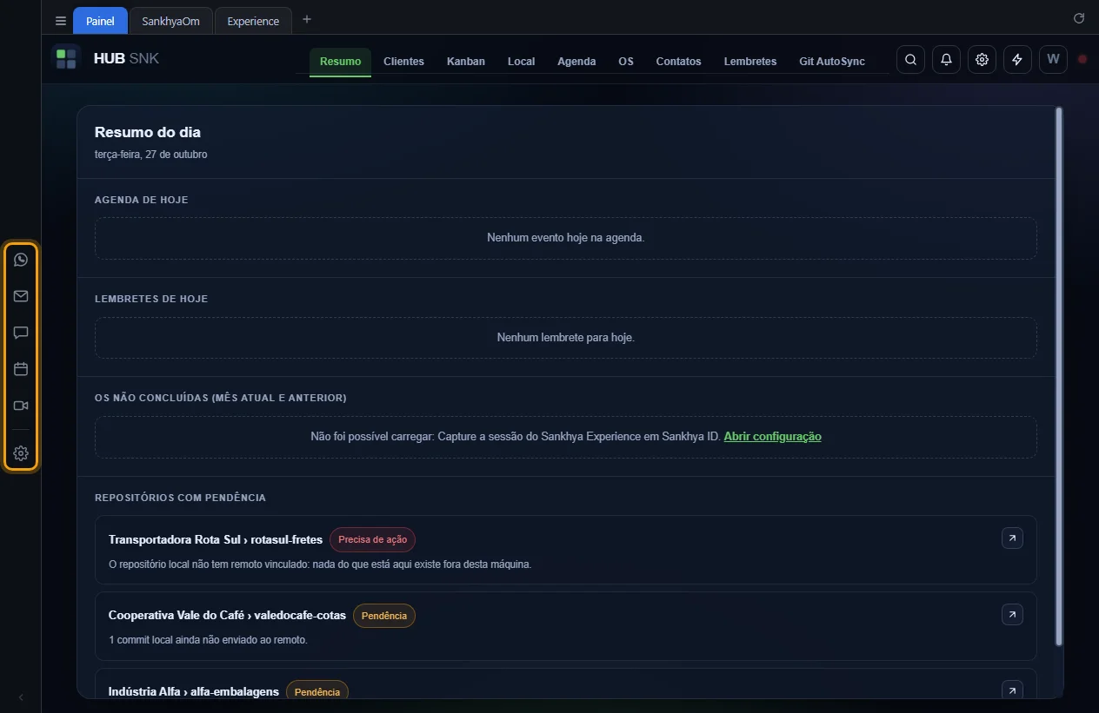This screenshot has height=713, width=1099.
Task: Click the LEMBRETES DE HOJE section label
Action: [x=151, y=299]
